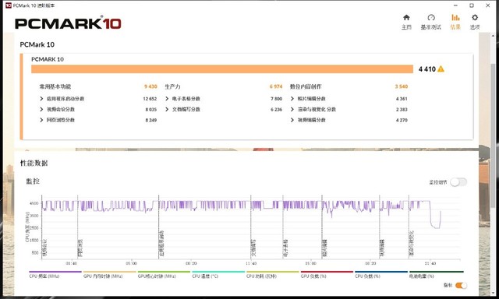Viewport: 499px width, 299px height.
Task: Toggle GPU core clock (MHz) legend series
Action: [164, 274]
